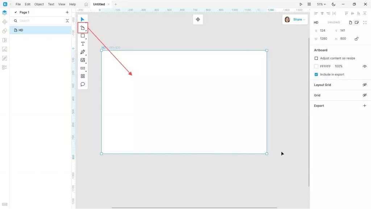This screenshot has height=209, width=371.
Task: Select the Pen tool
Action: 83,52
